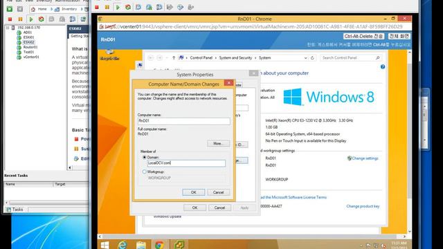Image resolution: width=443 pixels, height=249 pixels.
Task: Select the Domain radio button
Action: tap(145, 157)
